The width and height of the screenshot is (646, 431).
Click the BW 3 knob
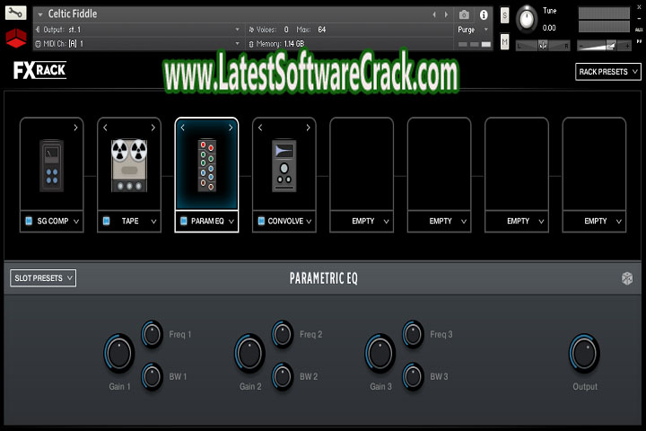pyautogui.click(x=413, y=376)
